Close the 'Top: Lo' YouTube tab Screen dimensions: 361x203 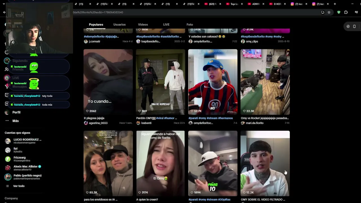pos(242,4)
